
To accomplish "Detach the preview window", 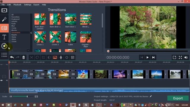I will (x=174, y=57).
